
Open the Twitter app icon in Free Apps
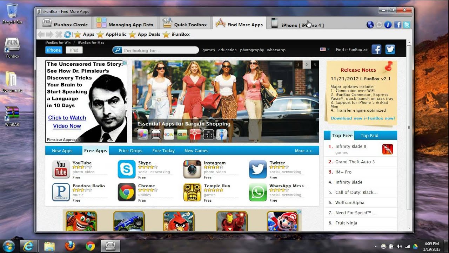(258, 169)
